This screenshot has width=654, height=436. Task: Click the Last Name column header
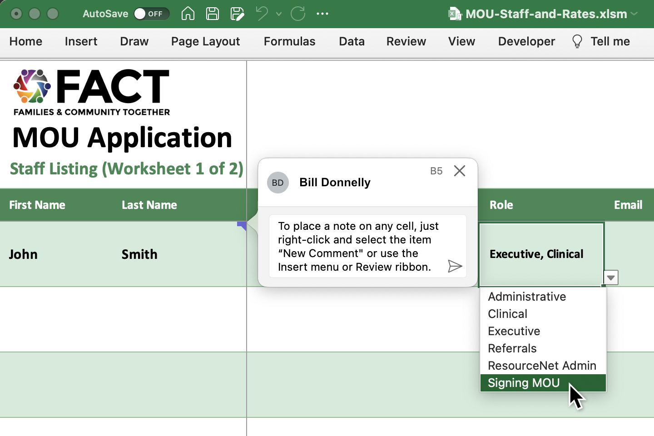(149, 205)
